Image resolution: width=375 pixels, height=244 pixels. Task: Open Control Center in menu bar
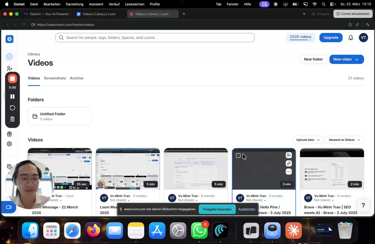tap(333, 4)
